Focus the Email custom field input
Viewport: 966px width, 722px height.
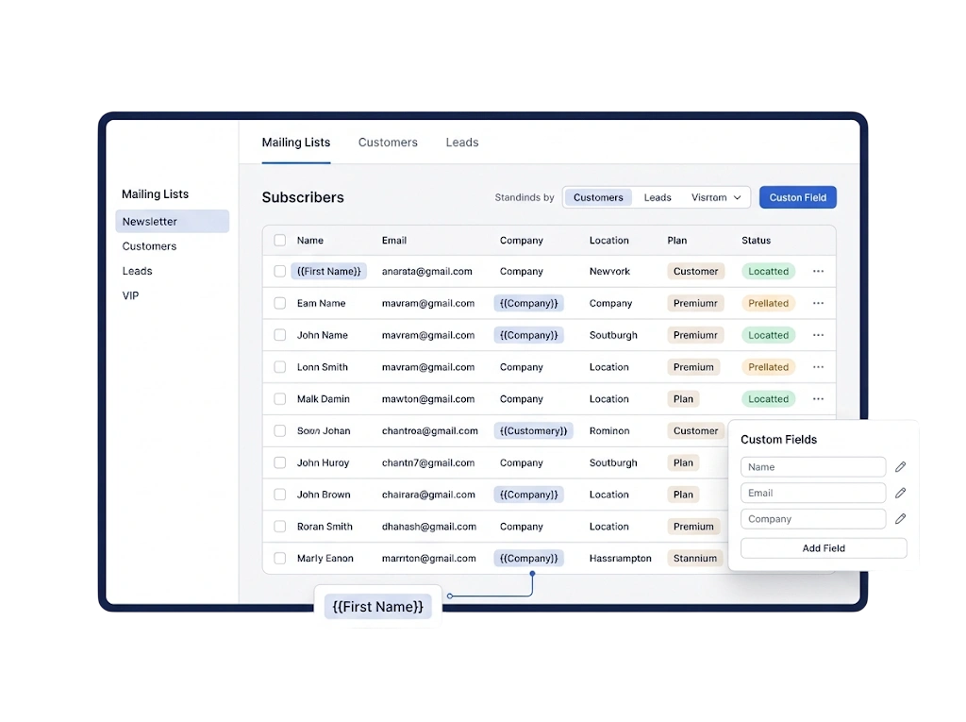pos(813,493)
